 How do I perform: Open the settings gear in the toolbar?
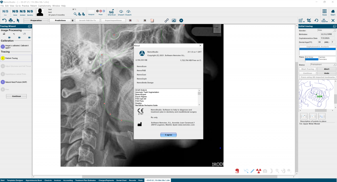click(181, 20)
